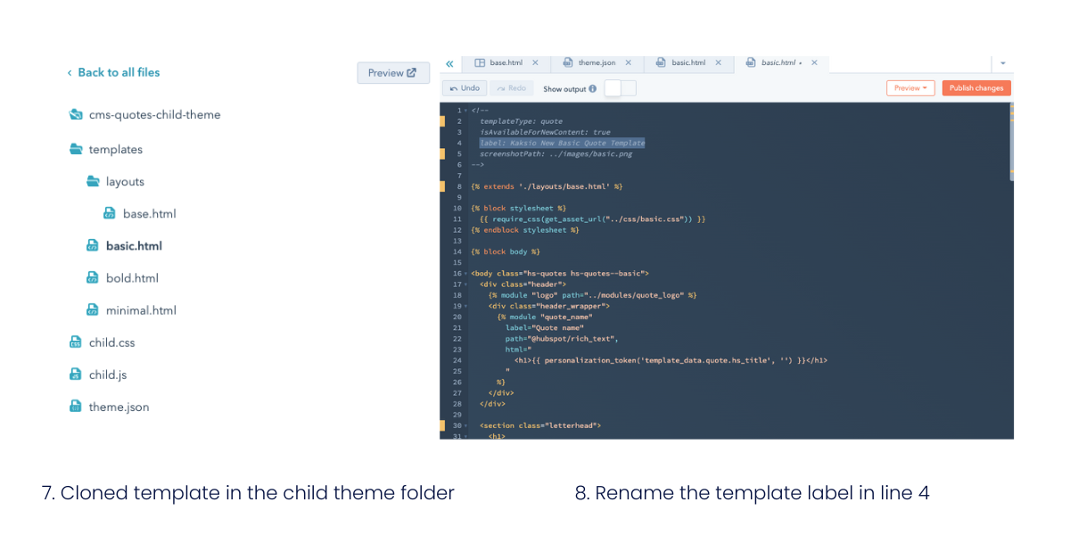
Task: Click Publish changes button
Action: [x=976, y=88]
